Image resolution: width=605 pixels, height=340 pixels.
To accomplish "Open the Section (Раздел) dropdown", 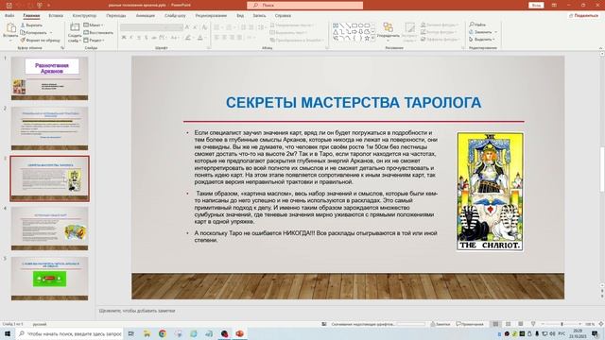I will tap(94, 40).
